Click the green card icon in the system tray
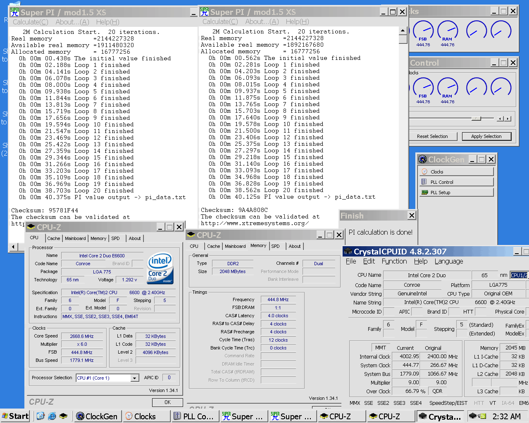The image size is (529, 423). click(481, 416)
